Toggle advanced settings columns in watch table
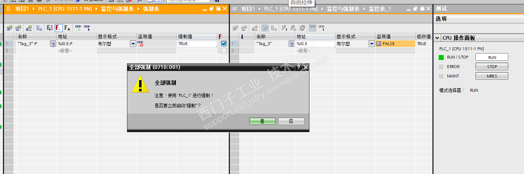 point(274,27)
